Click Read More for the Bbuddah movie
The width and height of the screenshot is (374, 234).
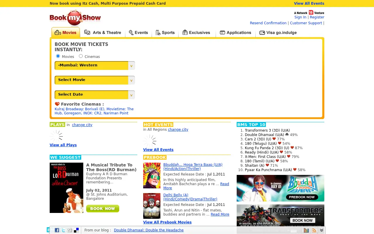(224, 184)
